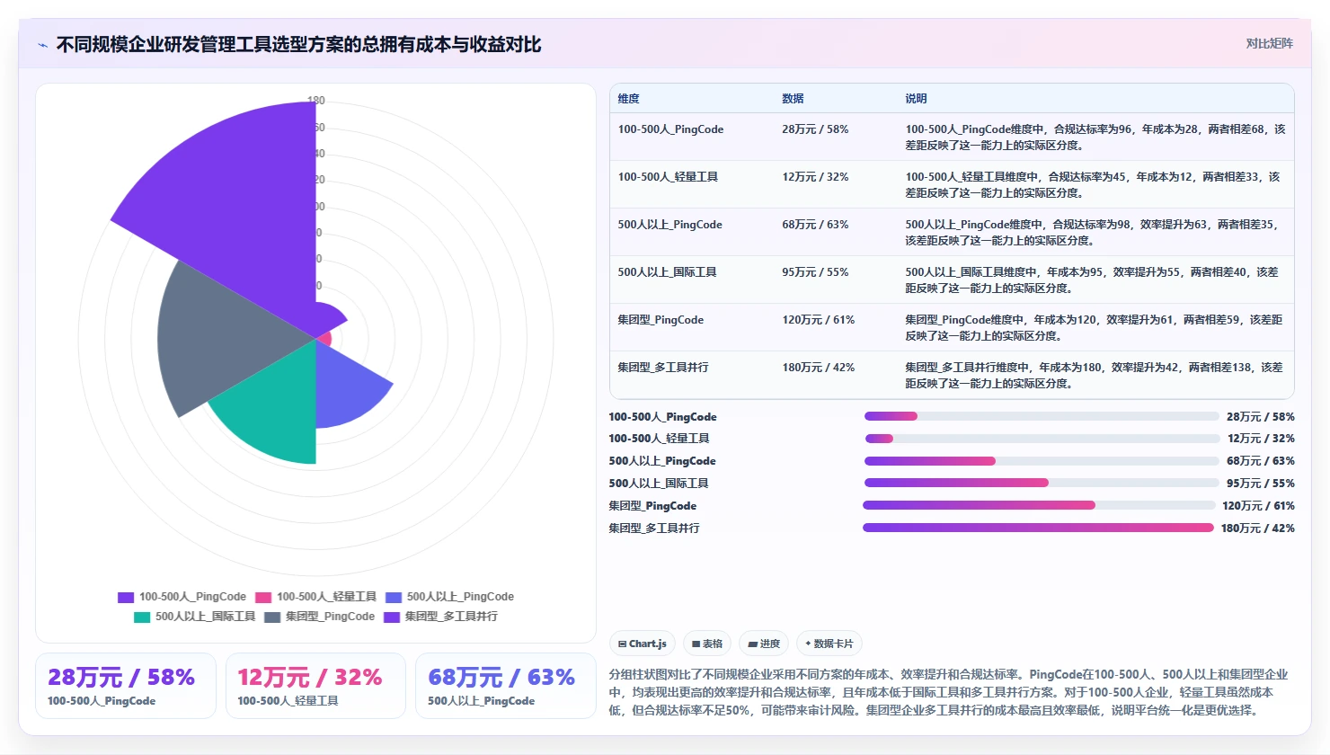Click the 68万元 / 63% stat card
Image resolution: width=1330 pixels, height=755 pixels.
click(x=506, y=686)
